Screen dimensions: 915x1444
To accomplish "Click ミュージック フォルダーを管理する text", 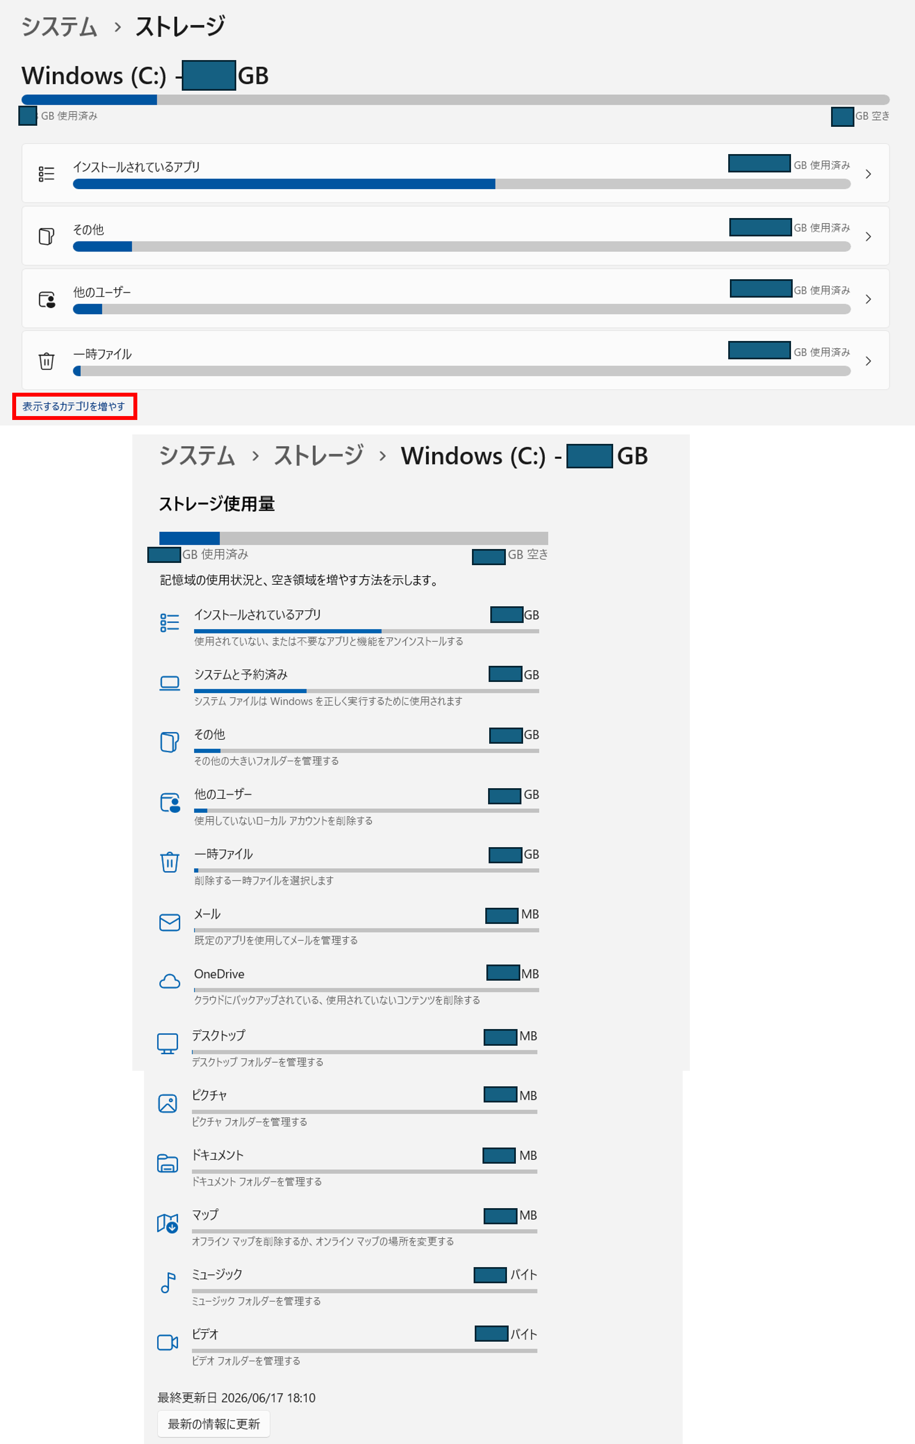I will (256, 1300).
